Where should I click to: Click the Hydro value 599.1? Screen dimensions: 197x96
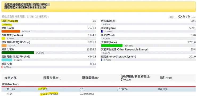(192, 28)
